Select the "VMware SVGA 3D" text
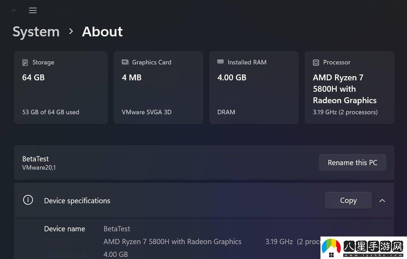This screenshot has width=407, height=259. (147, 112)
